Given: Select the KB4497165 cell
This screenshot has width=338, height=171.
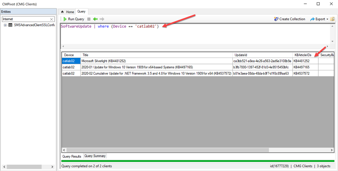Looking at the screenshot, I should click(305, 67).
